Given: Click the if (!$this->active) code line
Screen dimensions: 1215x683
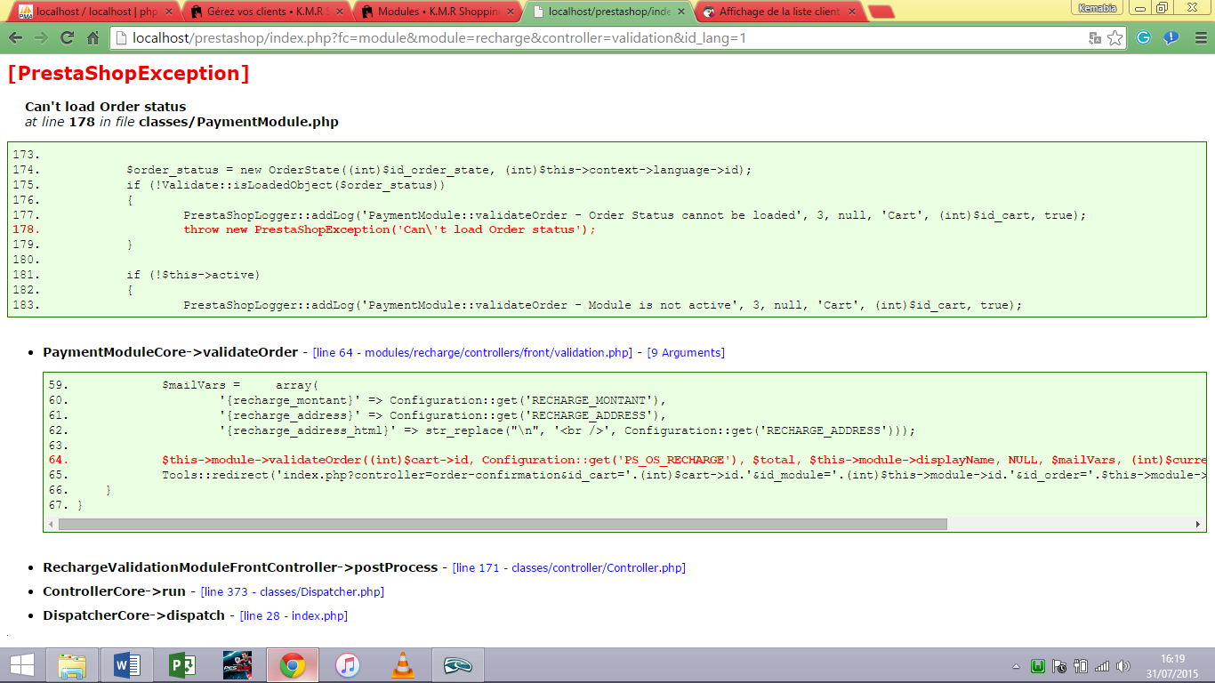Looking at the screenshot, I should [x=193, y=275].
